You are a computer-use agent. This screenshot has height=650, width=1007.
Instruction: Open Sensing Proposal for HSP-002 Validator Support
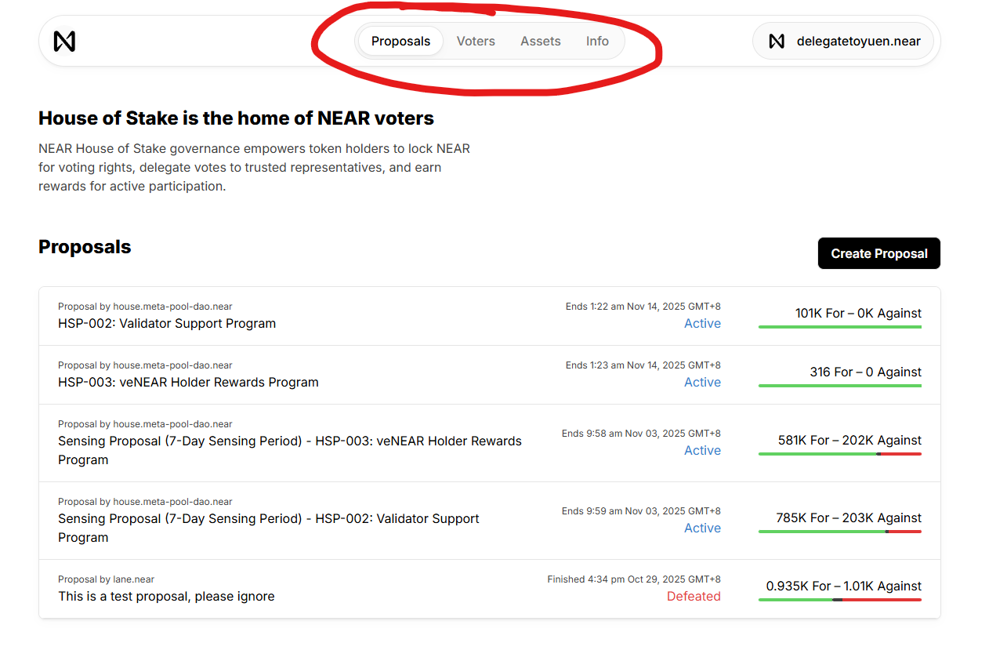(269, 519)
